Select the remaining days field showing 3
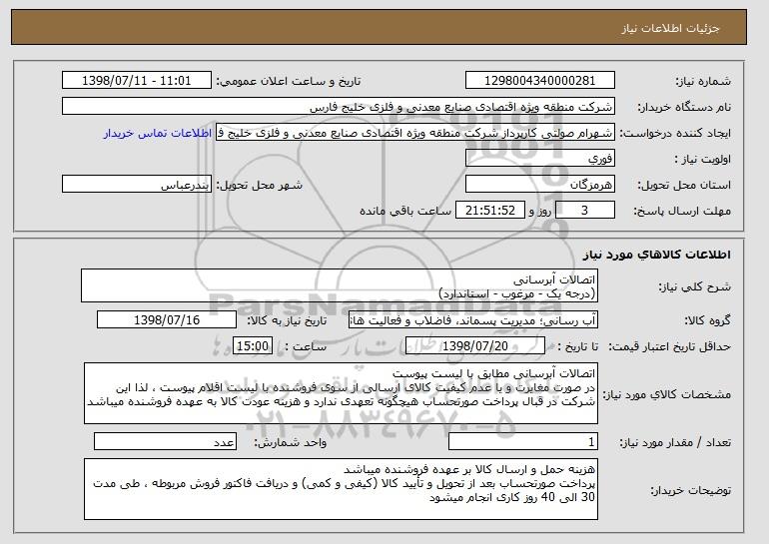Image resolution: width=769 pixels, height=544 pixels. coord(584,211)
